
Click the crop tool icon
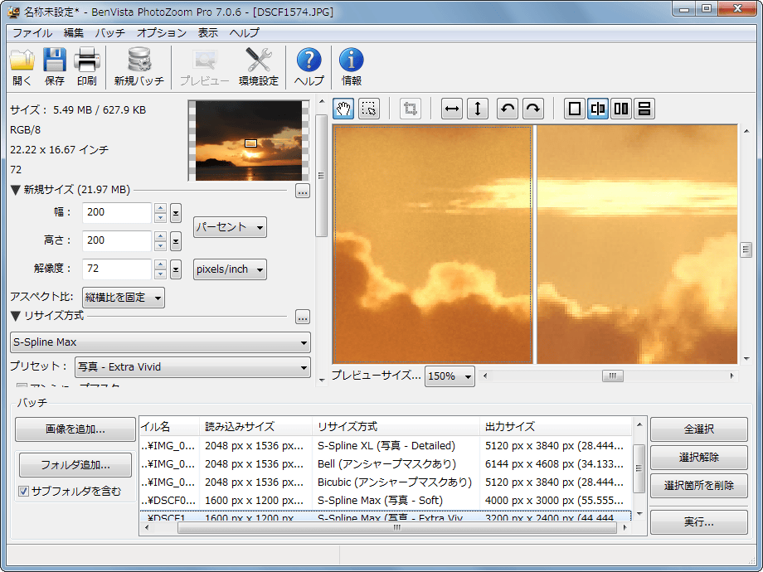pos(411,109)
